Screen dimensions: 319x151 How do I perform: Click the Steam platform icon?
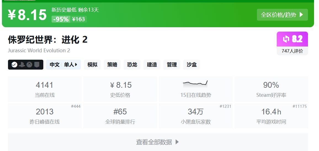tap(14, 65)
